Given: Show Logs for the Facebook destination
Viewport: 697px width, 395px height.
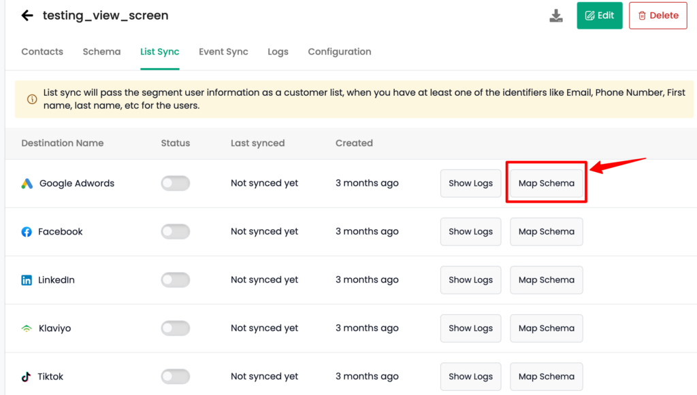Looking at the screenshot, I should (471, 232).
